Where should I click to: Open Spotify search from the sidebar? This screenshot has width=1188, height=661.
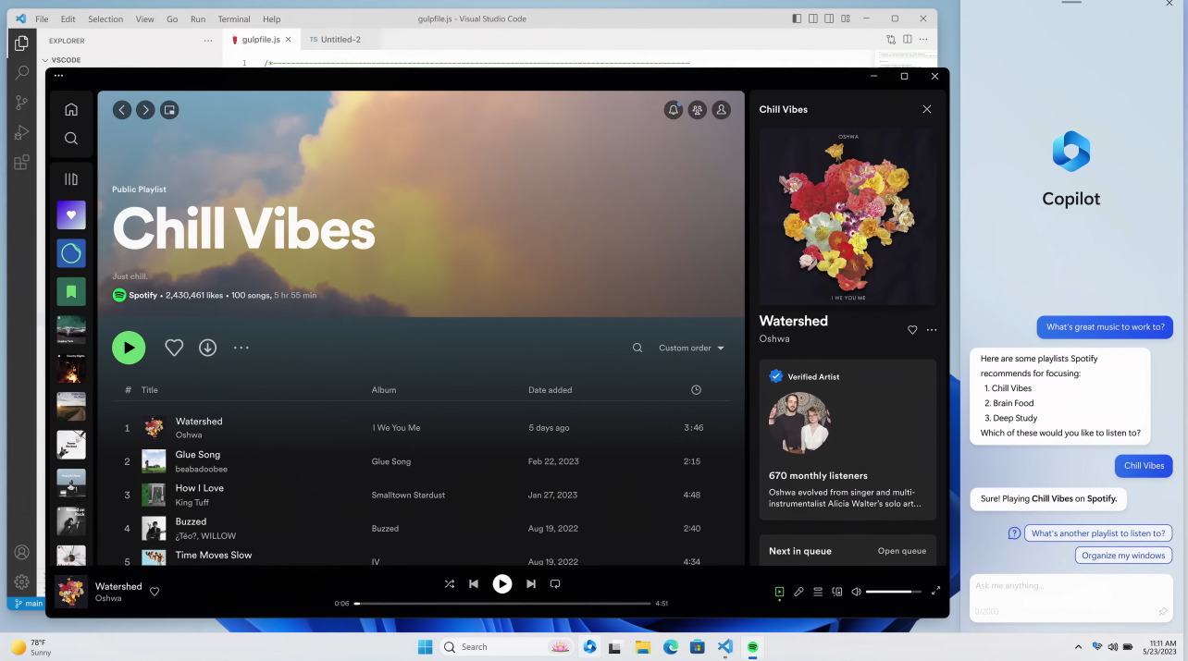[x=71, y=138]
